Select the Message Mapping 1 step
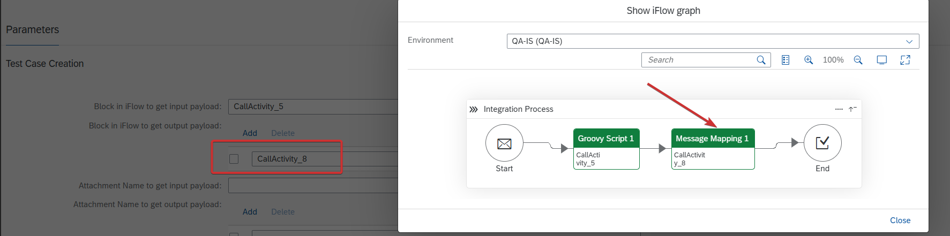Screen dimensions: 950x236 713,149
